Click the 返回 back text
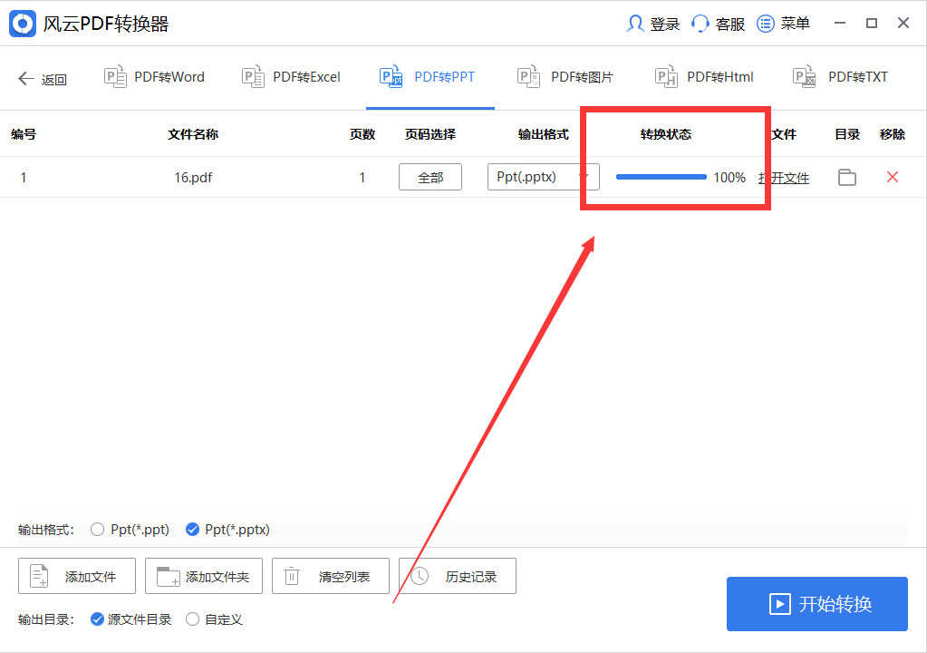927x653 pixels. pos(53,79)
